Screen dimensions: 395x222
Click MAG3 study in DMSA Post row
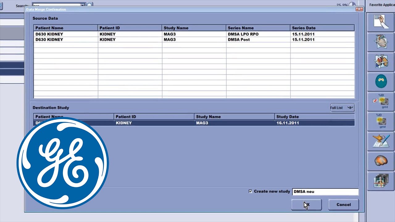tap(170, 40)
